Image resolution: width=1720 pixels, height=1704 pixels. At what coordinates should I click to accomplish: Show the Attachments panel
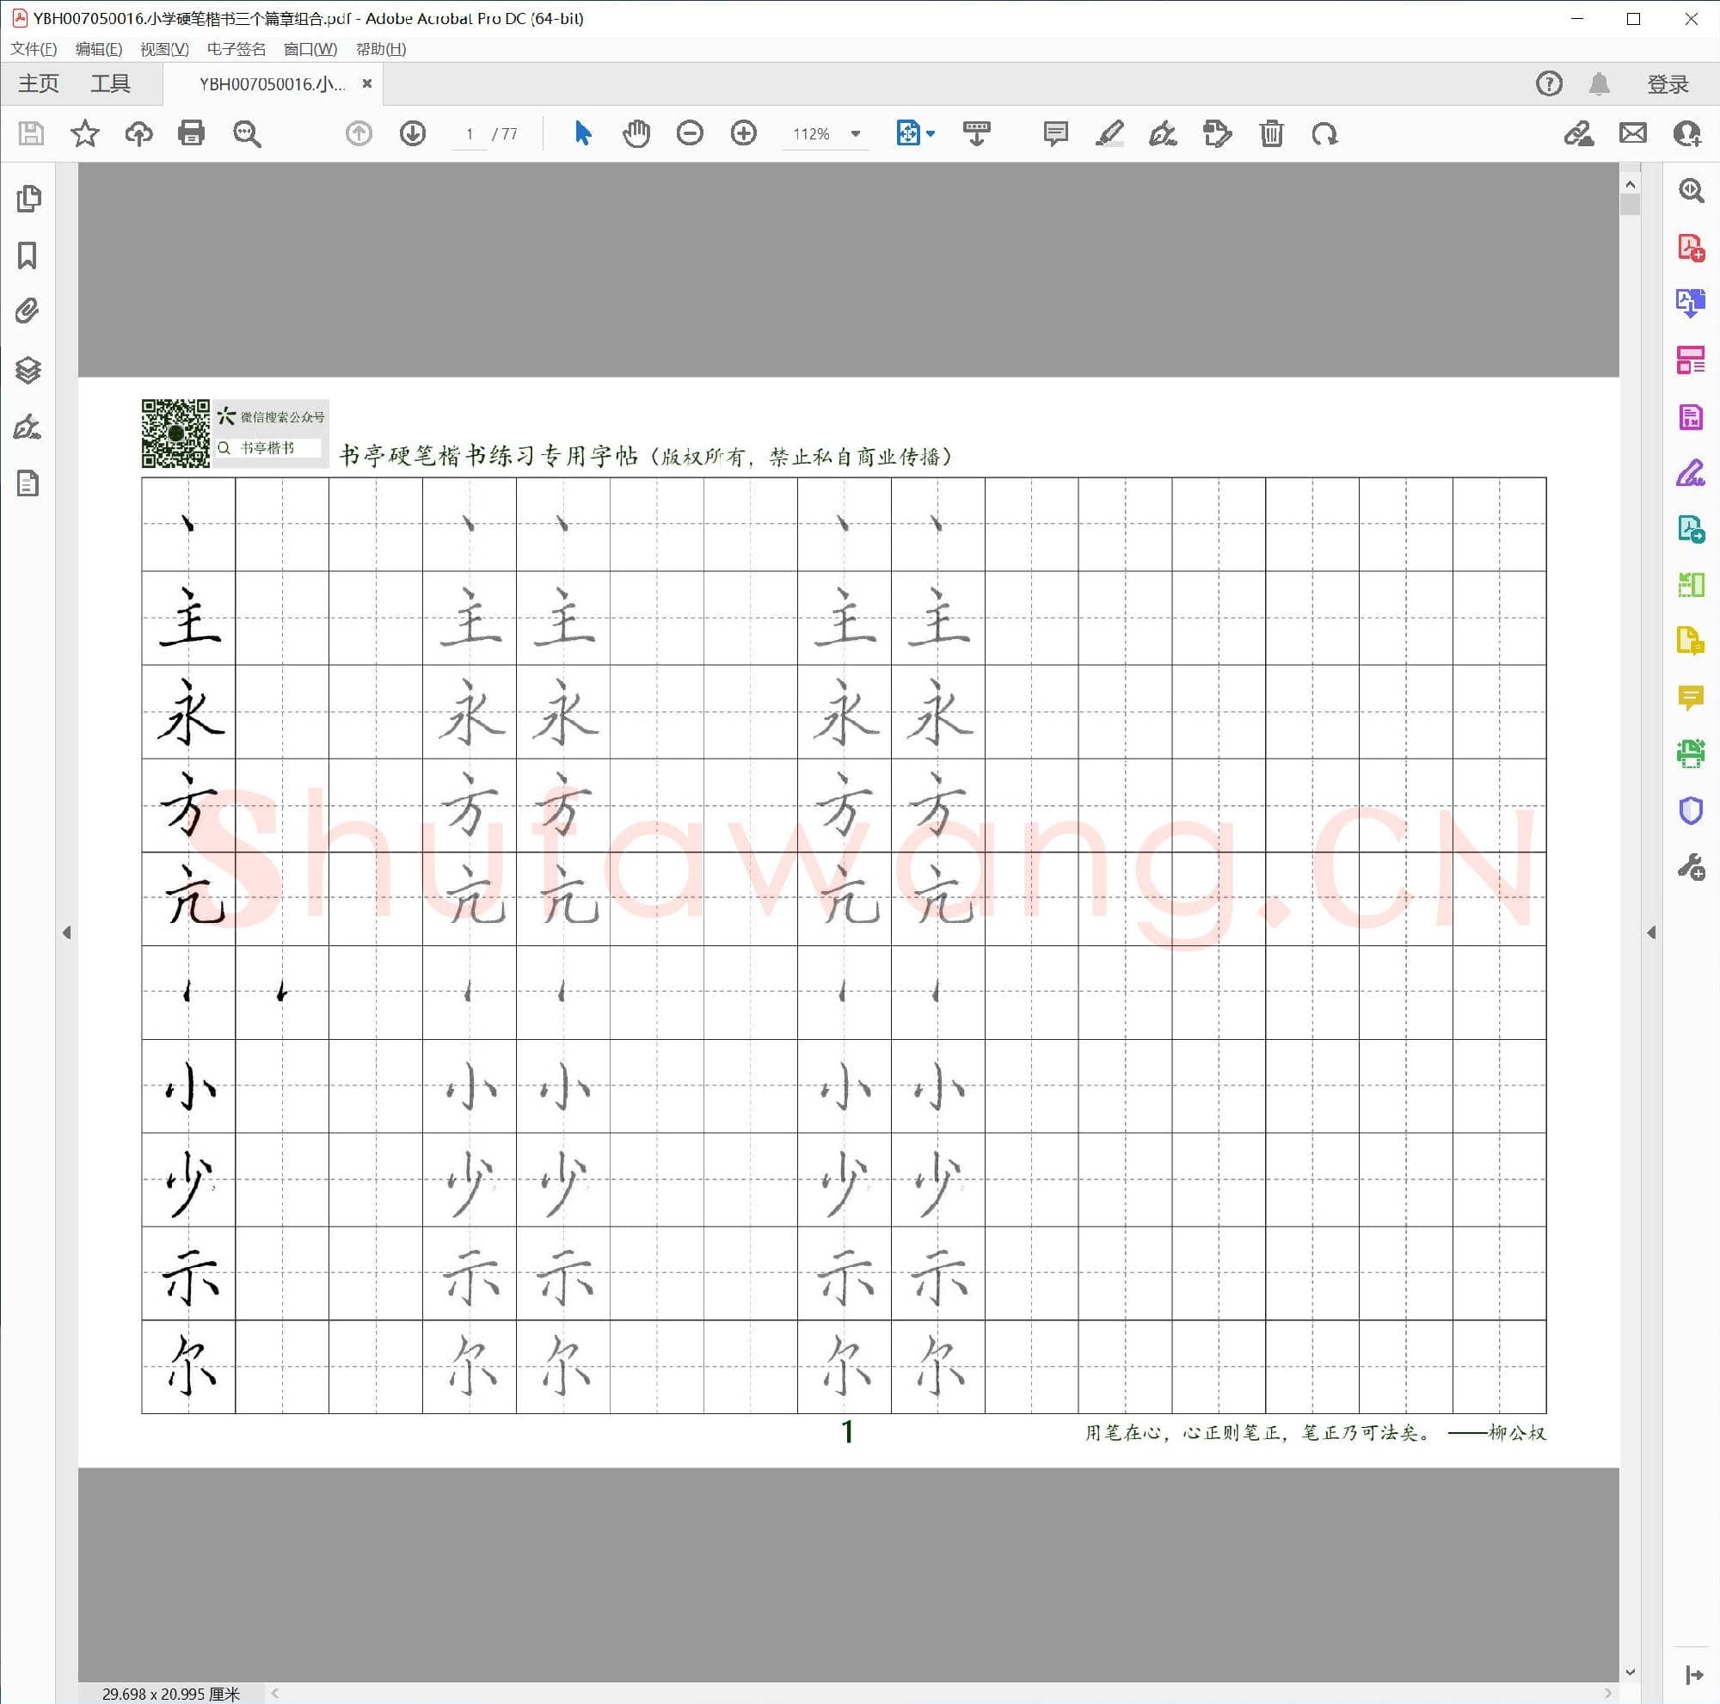click(27, 311)
